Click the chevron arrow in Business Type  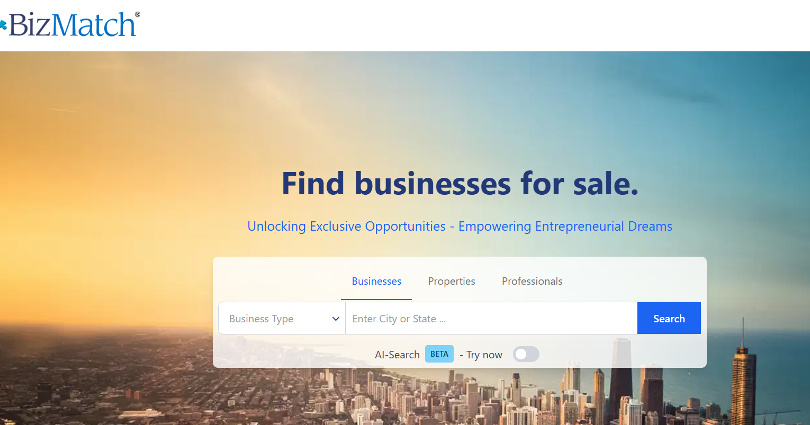click(336, 319)
